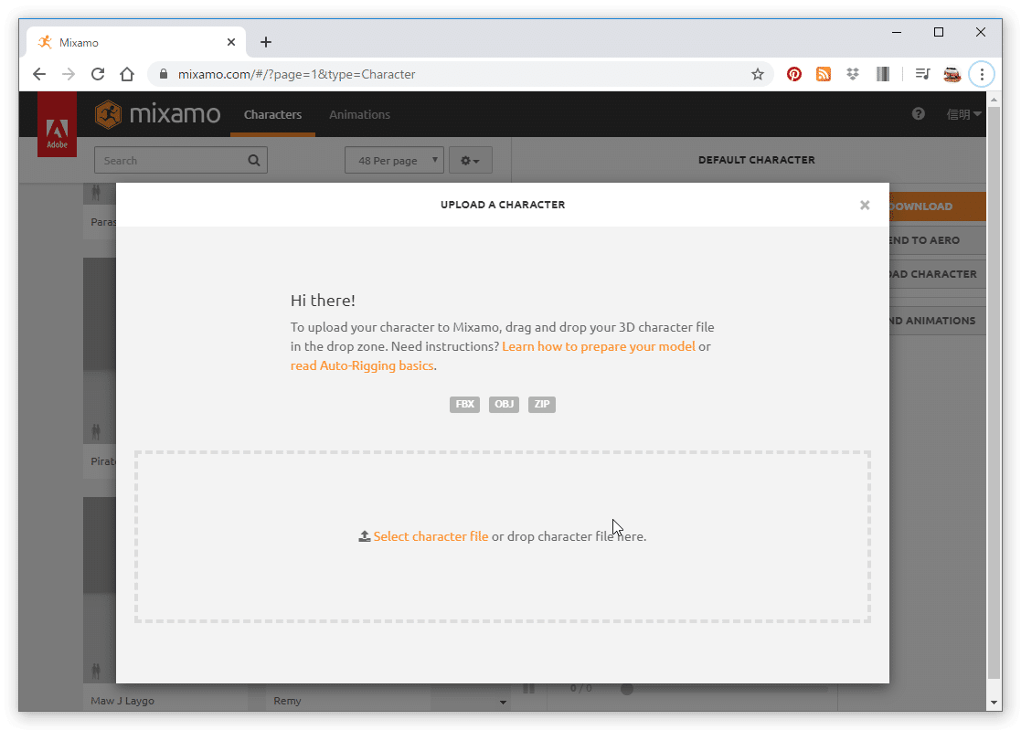Click the Send to Aero button

[x=938, y=240]
